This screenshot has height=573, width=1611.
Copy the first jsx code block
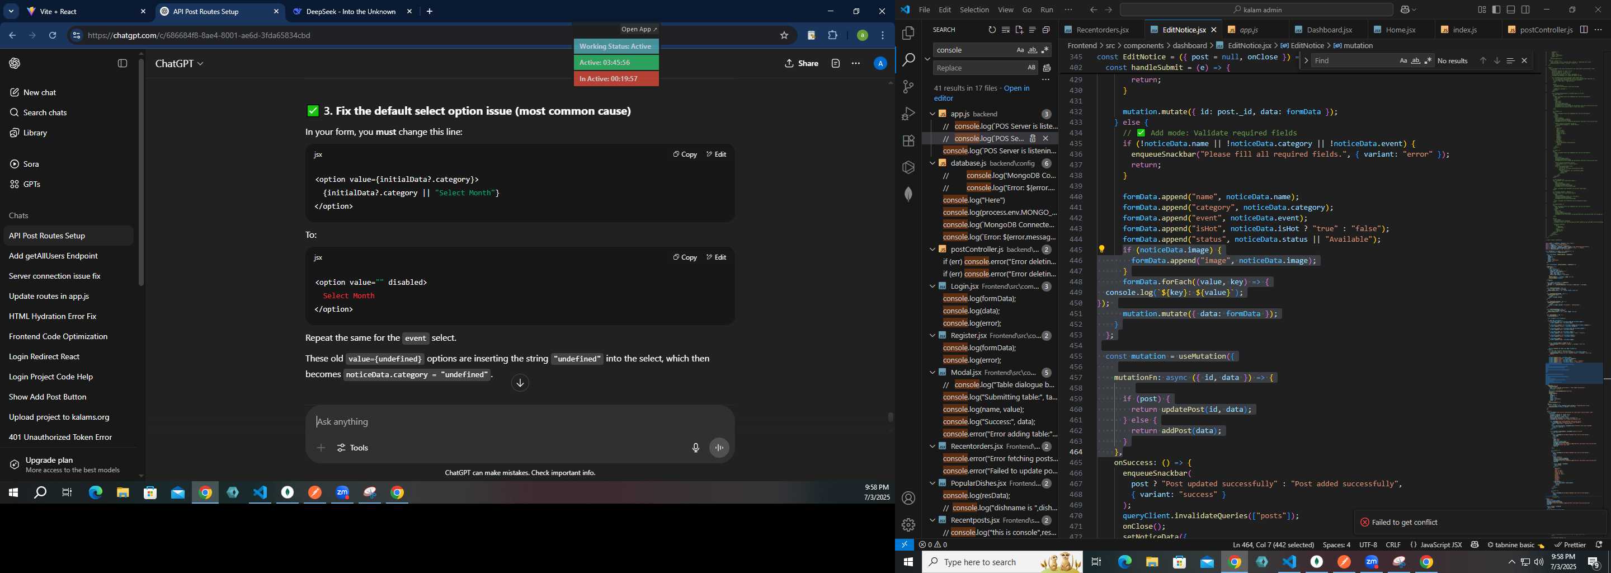point(685,154)
